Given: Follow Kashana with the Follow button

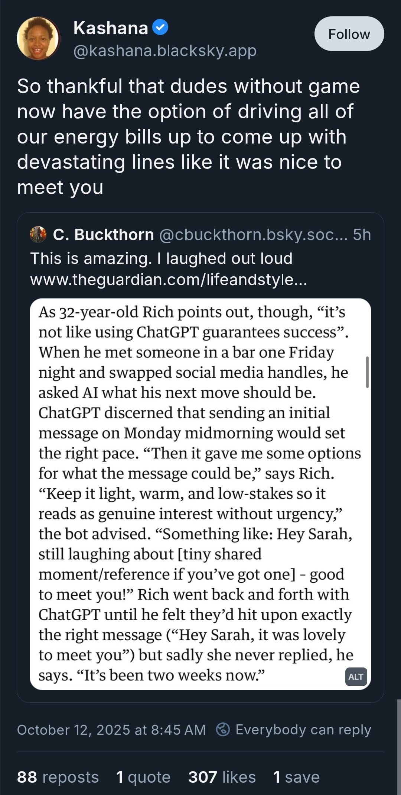Looking at the screenshot, I should (x=349, y=34).
